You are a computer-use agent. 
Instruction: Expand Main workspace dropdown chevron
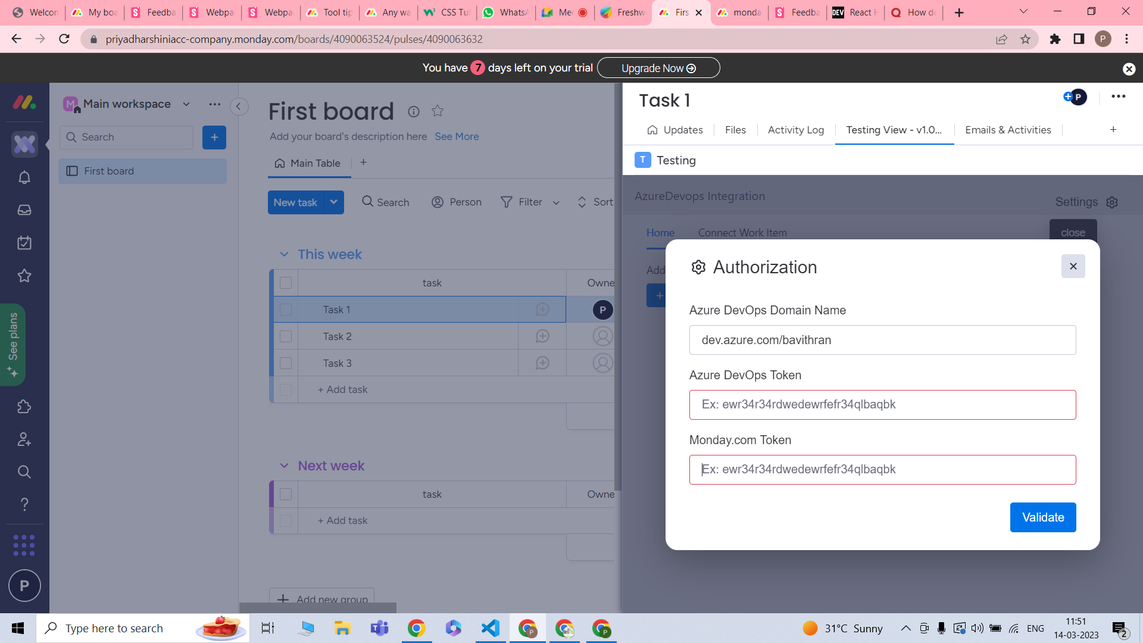186,104
